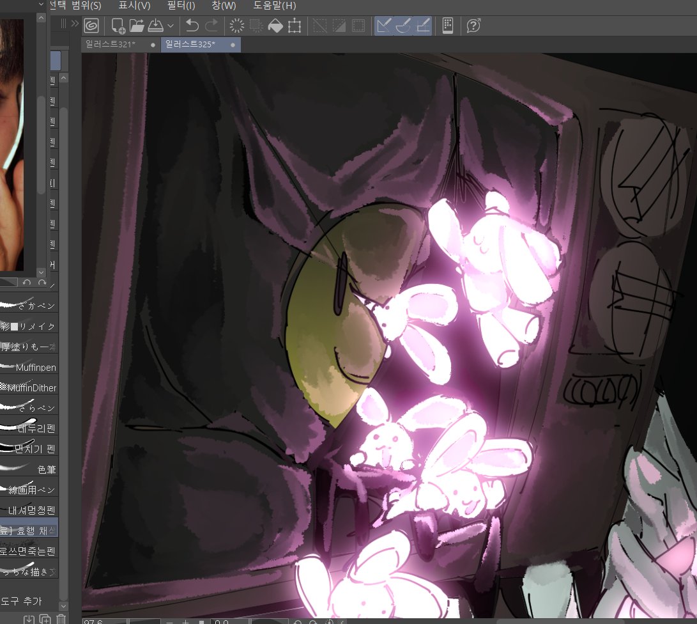Click rotate canvas right icon in status bar

click(x=313, y=622)
